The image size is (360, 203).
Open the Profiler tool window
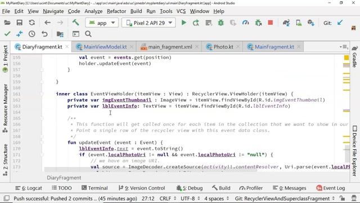click(251, 188)
